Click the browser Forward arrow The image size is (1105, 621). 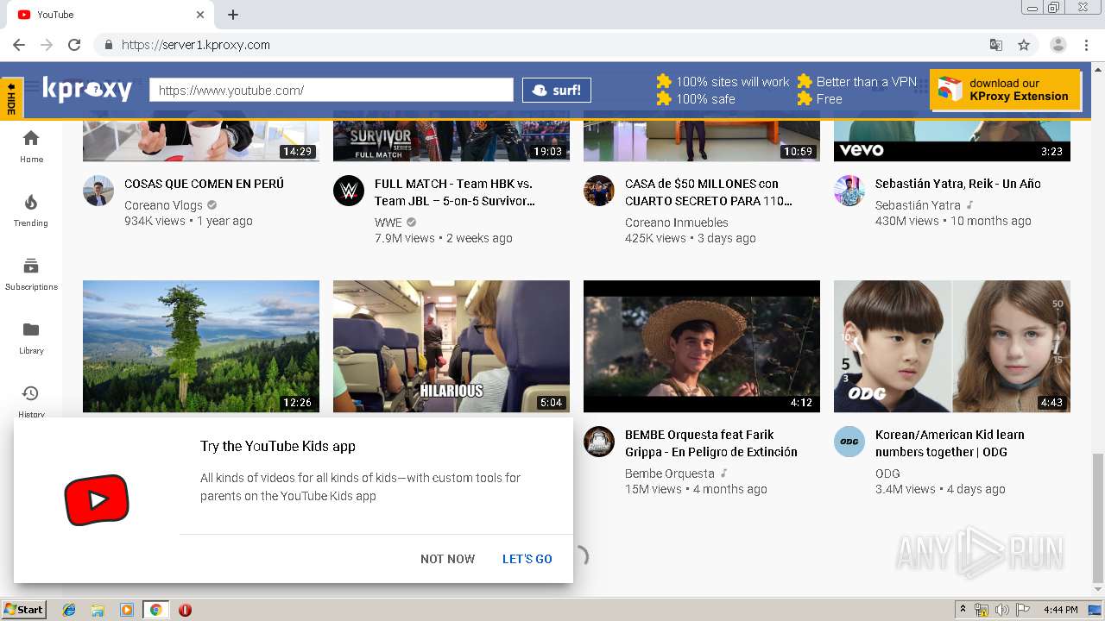(47, 45)
